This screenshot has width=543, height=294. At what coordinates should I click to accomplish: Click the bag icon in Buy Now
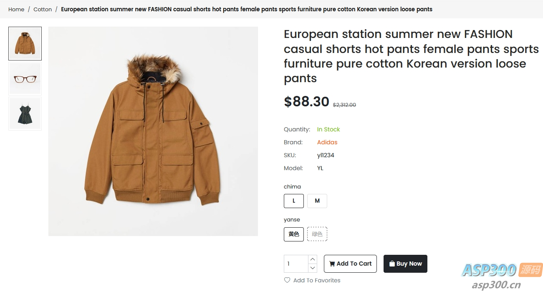(x=392, y=264)
